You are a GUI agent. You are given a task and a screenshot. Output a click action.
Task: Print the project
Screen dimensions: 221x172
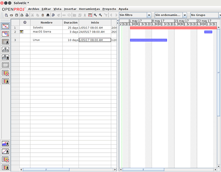coord(22,15)
